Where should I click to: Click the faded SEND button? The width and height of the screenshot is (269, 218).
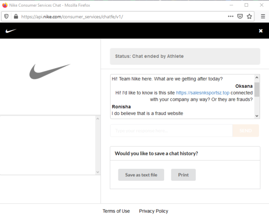pyautogui.click(x=246, y=131)
